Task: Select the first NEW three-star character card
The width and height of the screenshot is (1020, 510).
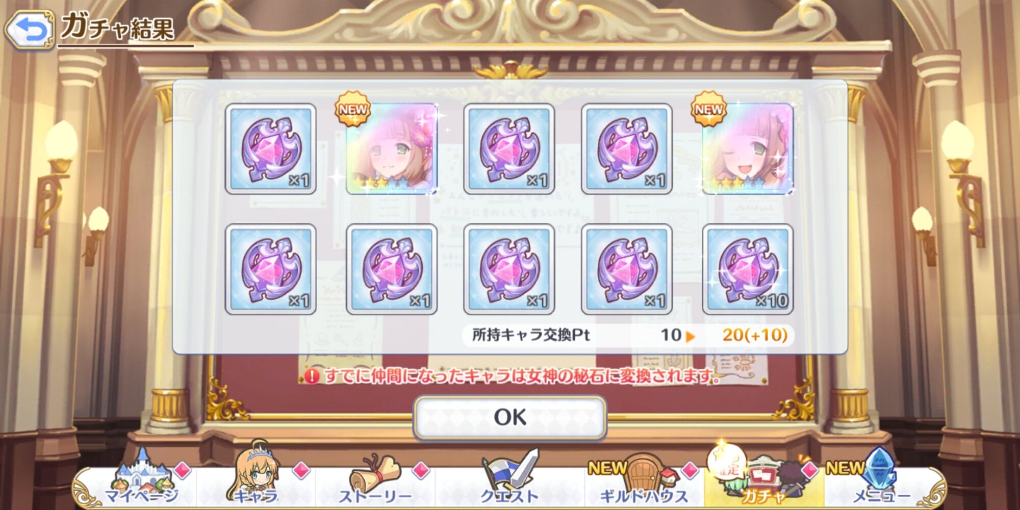Action: click(392, 148)
